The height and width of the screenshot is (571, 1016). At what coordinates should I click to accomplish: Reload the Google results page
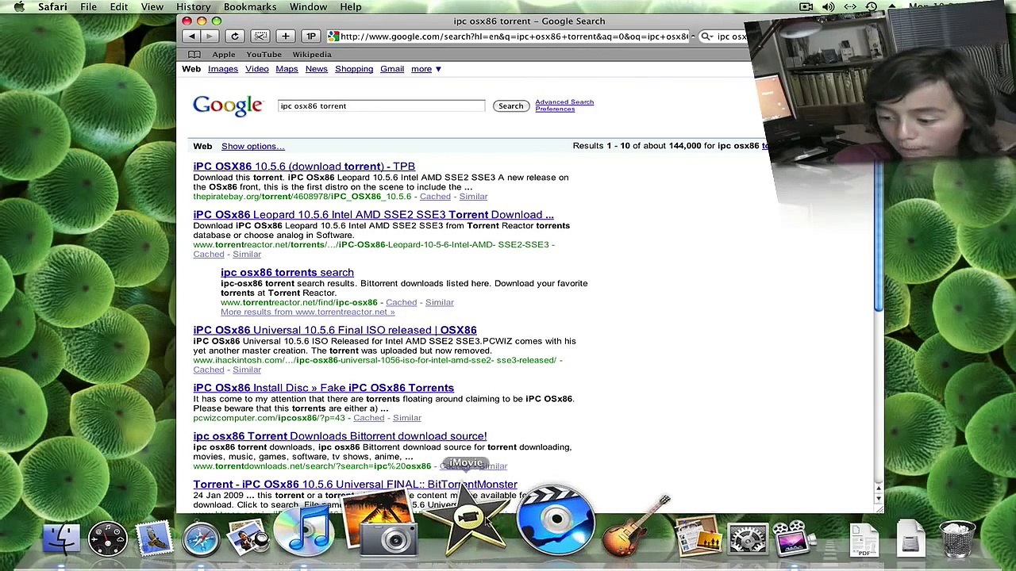click(234, 36)
